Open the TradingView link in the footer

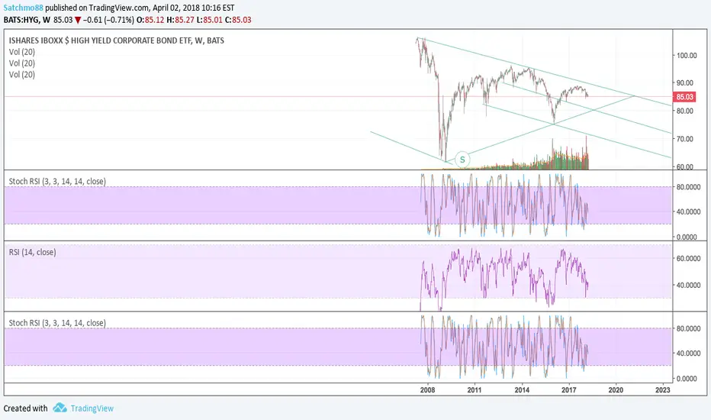(x=92, y=409)
